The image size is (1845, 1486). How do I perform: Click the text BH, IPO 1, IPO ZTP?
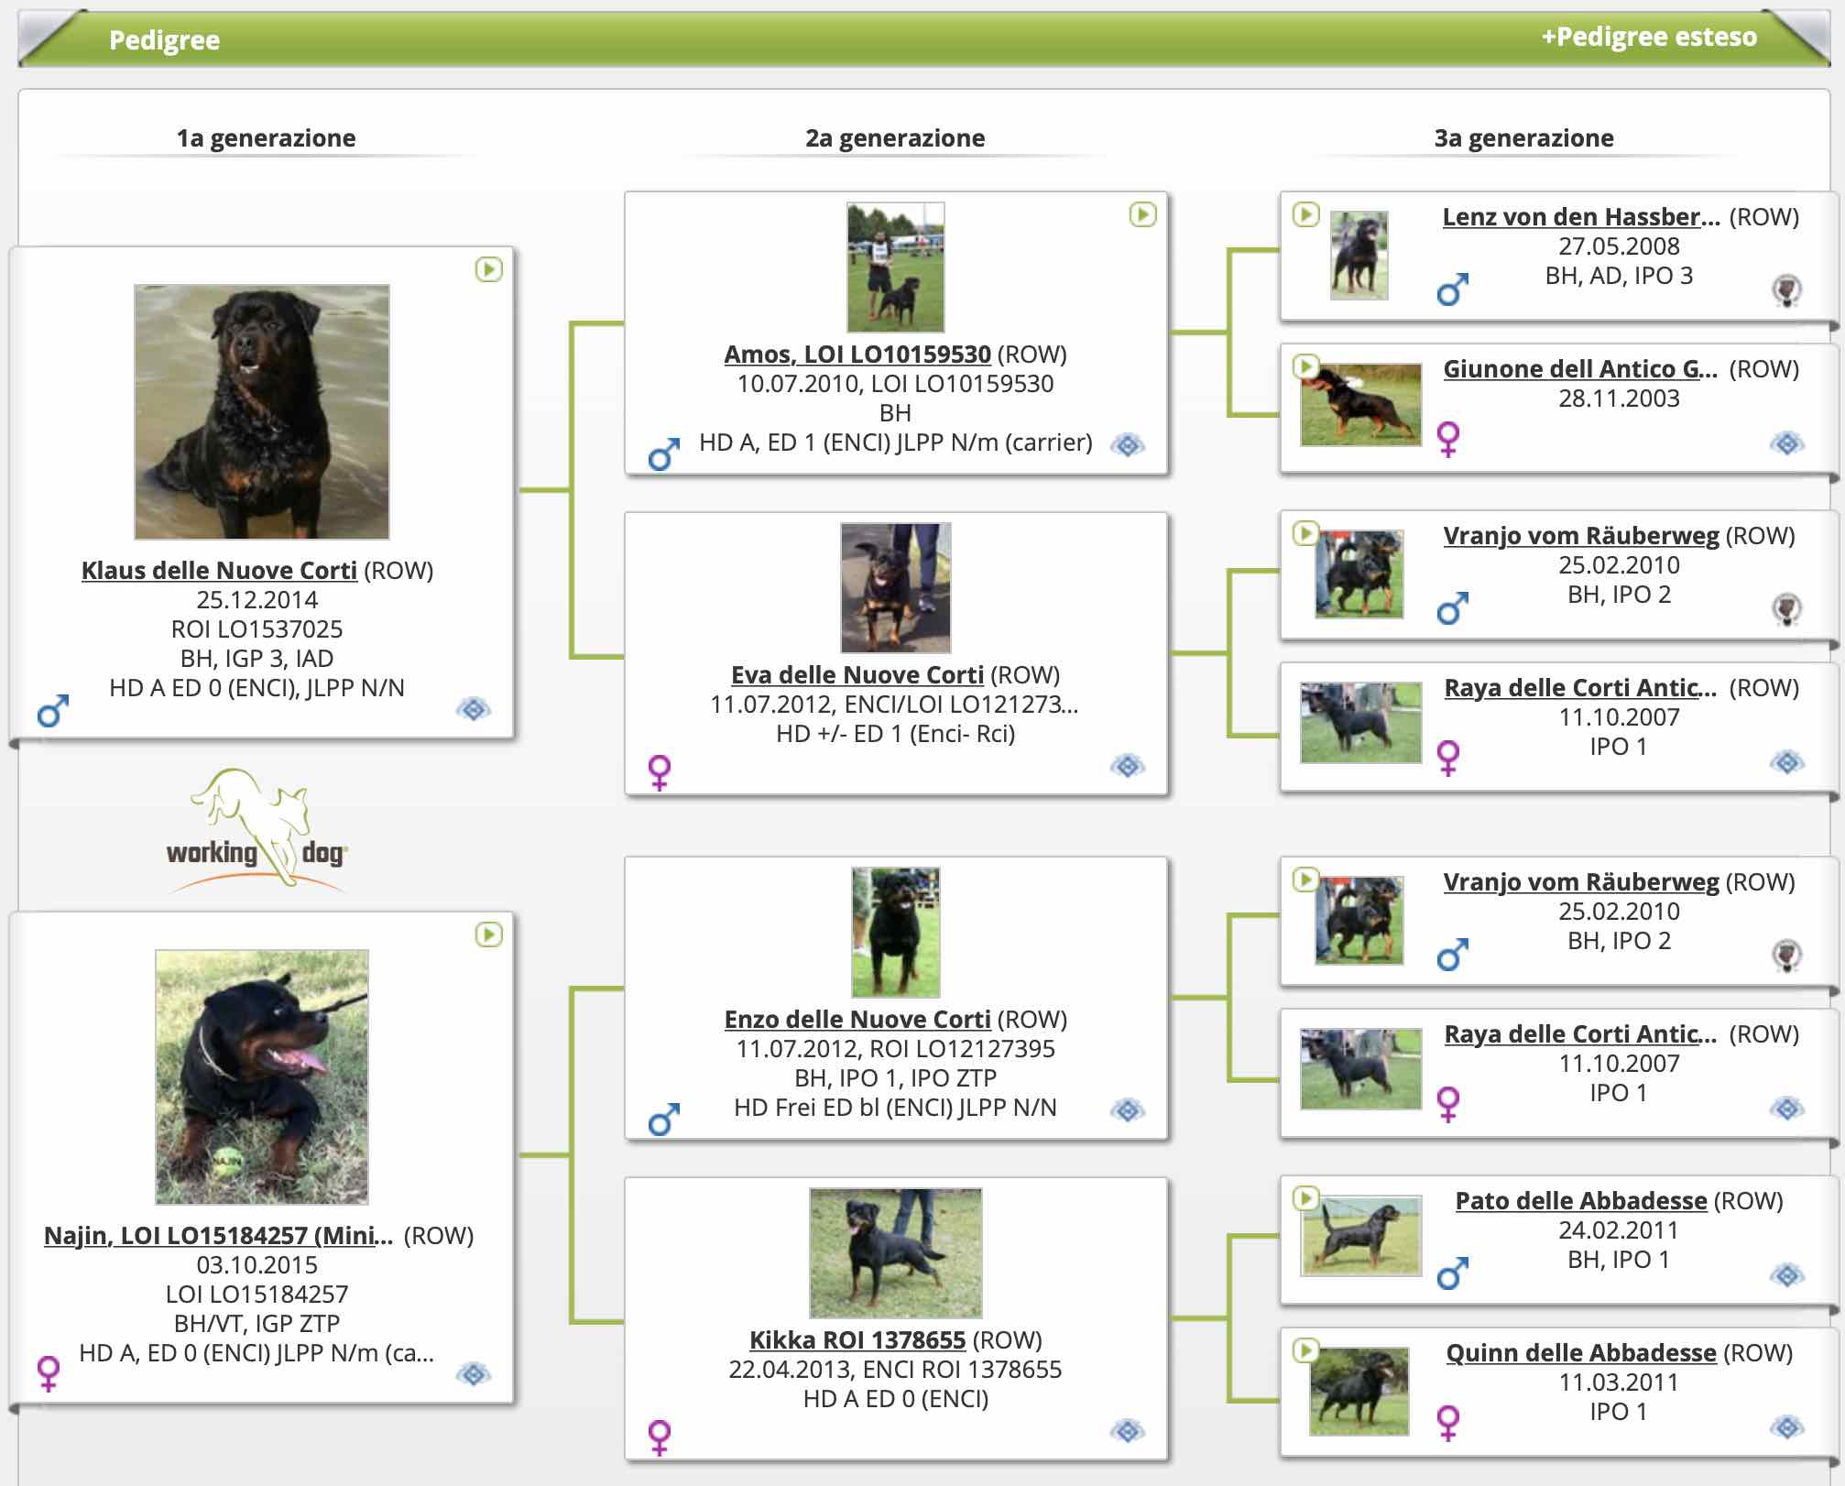tap(896, 1077)
